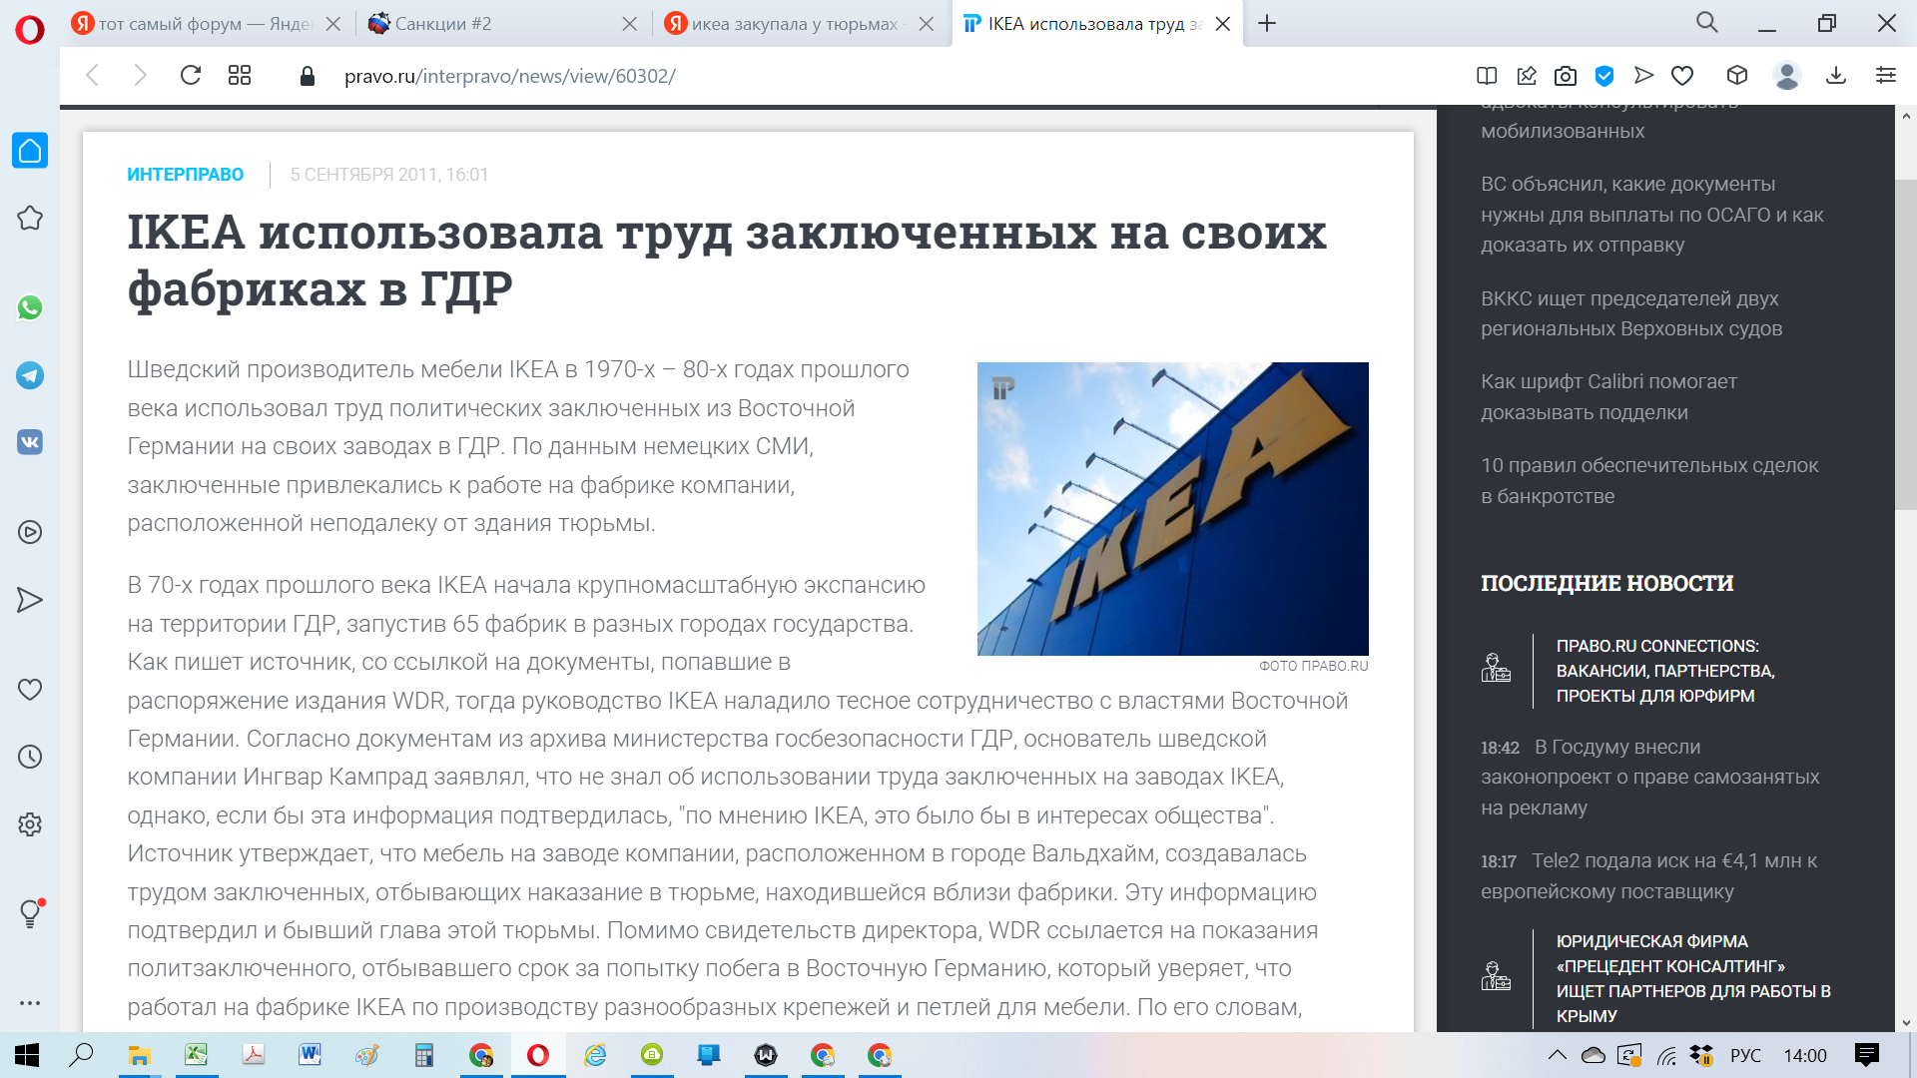Open extensions cube icon
Screen dimensions: 1917x1078
pyautogui.click(x=1737, y=76)
